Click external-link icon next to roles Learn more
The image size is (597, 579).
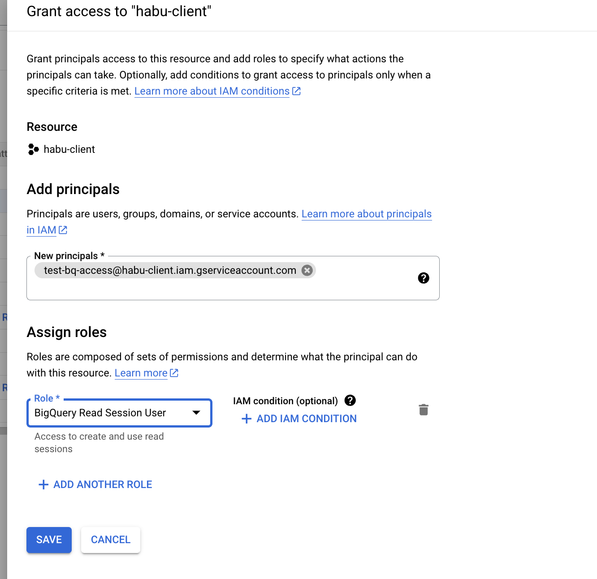click(x=174, y=373)
